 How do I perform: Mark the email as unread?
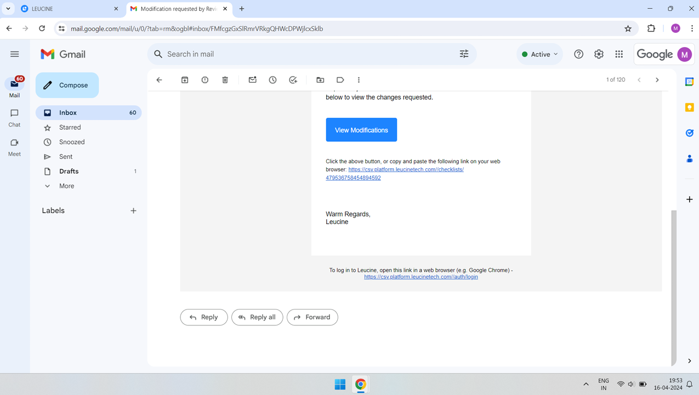point(252,79)
